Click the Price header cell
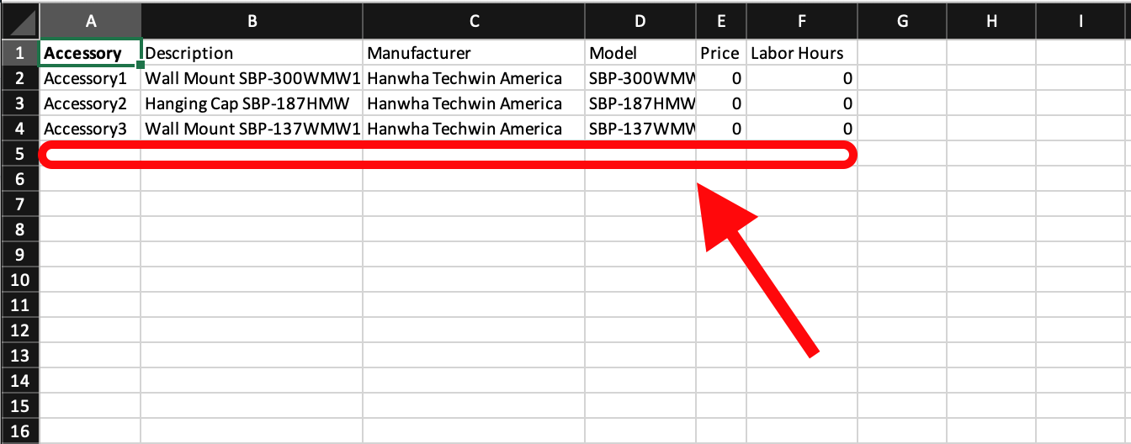 pos(721,53)
